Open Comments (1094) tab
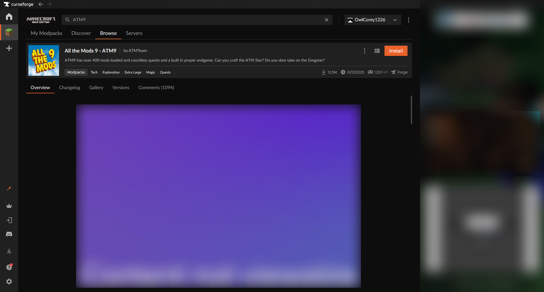This screenshot has height=292, width=544. [x=156, y=87]
